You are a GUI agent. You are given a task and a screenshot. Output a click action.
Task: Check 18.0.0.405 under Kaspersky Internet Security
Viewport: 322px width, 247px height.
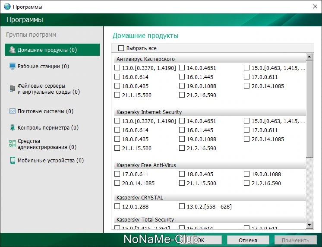[117, 139]
